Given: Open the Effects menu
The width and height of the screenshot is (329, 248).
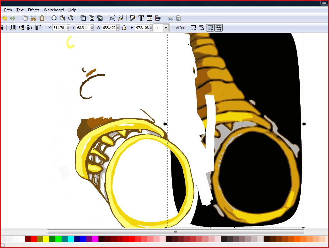Looking at the screenshot, I should tap(34, 10).
